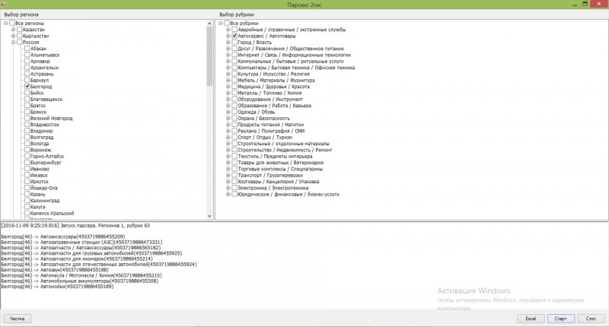
Task: Check the Владивосток checkbox
Action: 27,125
